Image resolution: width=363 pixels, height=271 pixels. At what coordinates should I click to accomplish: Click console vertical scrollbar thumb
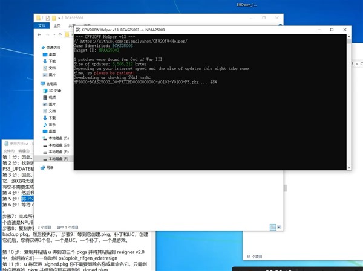pyautogui.click(x=349, y=42)
